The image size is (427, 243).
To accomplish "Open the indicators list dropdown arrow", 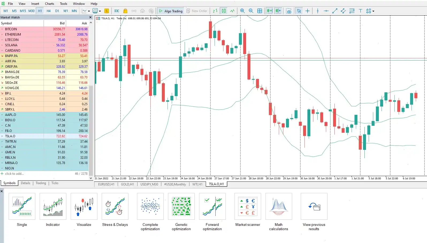I will (89, 11).
